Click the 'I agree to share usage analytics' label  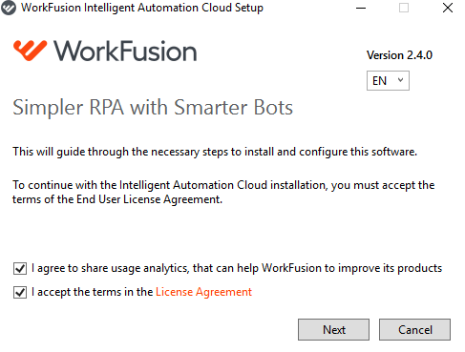pyautogui.click(x=237, y=268)
